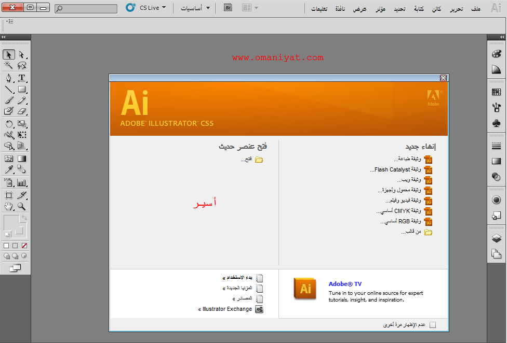Select the Column Graph tool

[22, 182]
